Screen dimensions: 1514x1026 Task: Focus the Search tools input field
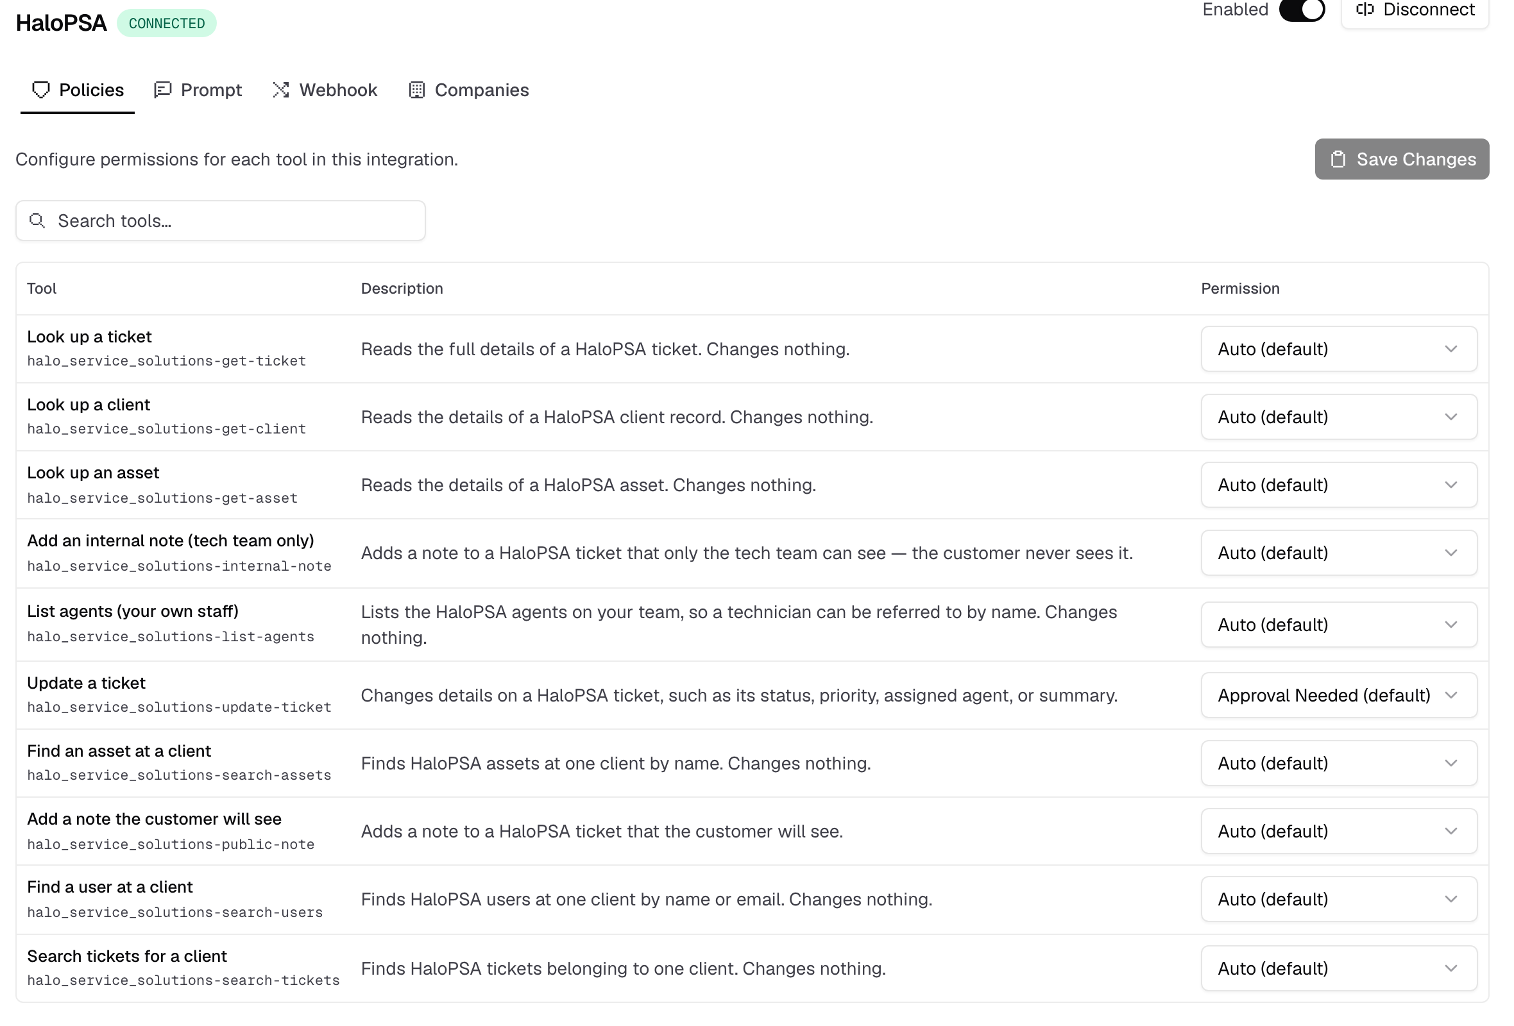[x=220, y=221]
